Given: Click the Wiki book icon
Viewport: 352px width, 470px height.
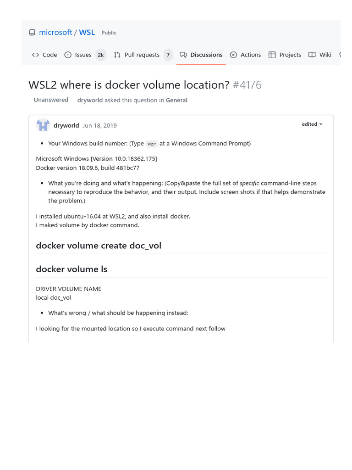Looking at the screenshot, I should (312, 55).
